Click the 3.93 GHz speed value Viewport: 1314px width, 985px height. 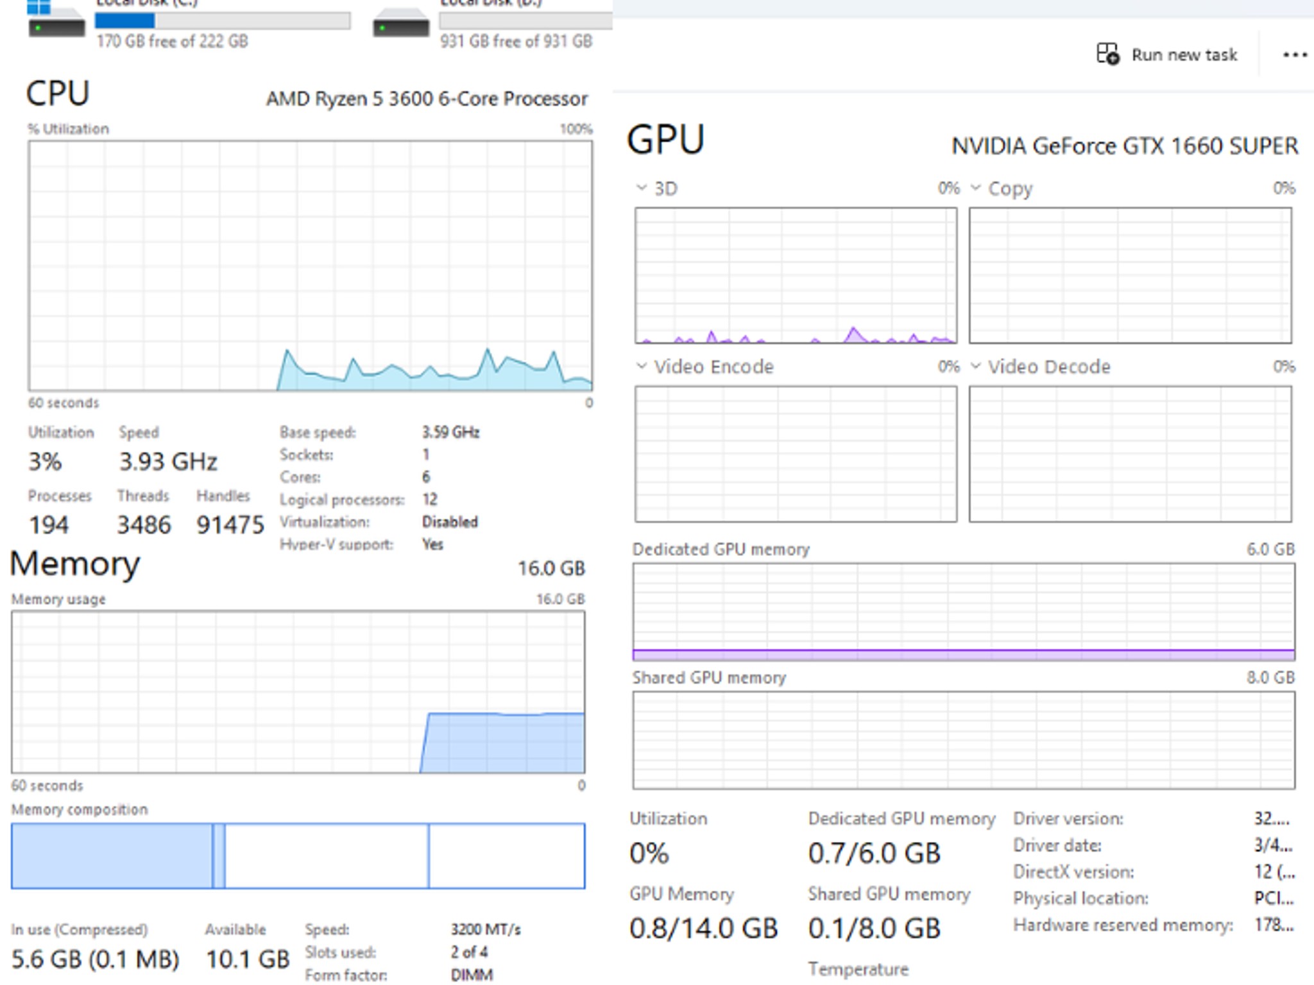[x=168, y=462]
